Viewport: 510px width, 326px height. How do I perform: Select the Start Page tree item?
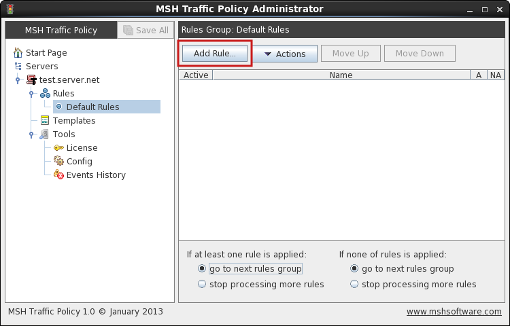click(46, 52)
